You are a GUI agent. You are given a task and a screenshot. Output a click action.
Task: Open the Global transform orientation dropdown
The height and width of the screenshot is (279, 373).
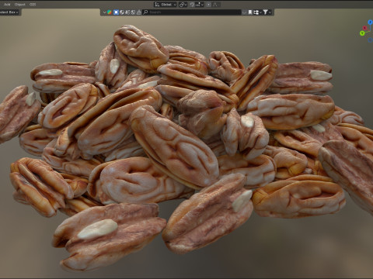point(166,5)
